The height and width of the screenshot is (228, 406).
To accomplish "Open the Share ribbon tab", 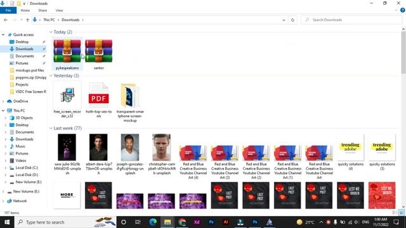I will coord(43,10).
